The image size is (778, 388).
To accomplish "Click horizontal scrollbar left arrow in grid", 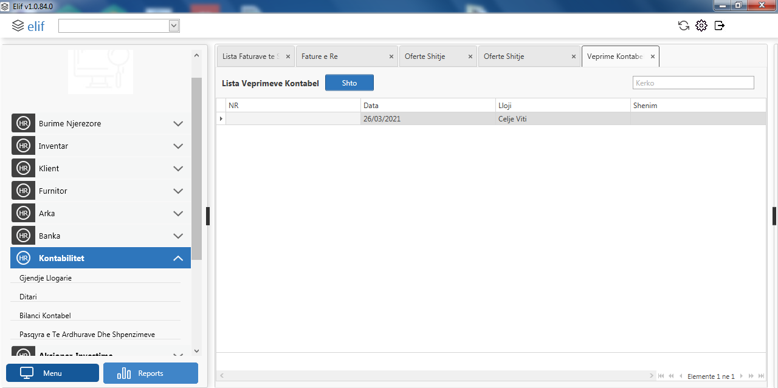I will coord(221,376).
